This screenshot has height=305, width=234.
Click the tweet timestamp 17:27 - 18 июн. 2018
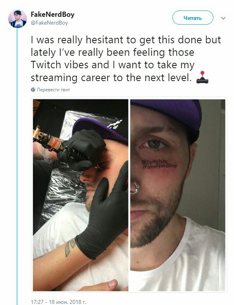tap(58, 302)
